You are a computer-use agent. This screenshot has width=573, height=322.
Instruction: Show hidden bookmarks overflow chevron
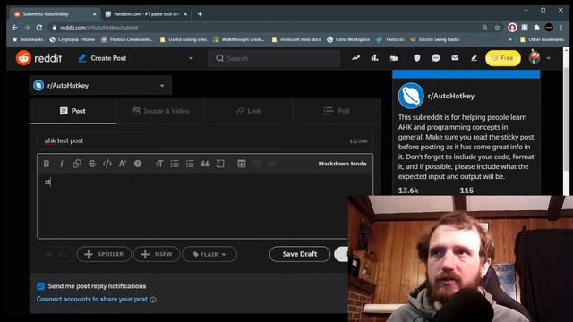pos(510,39)
